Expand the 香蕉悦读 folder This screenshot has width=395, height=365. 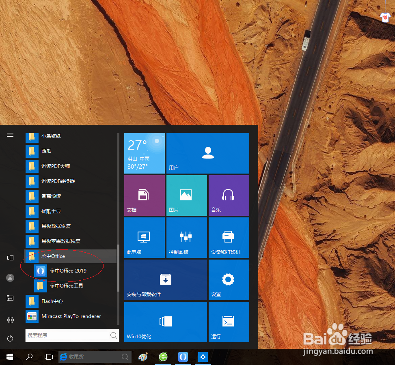[71, 196]
